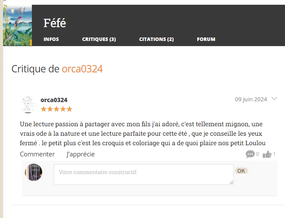Focus the Votre commentaire constructif field
The image size is (285, 218).
144,174
